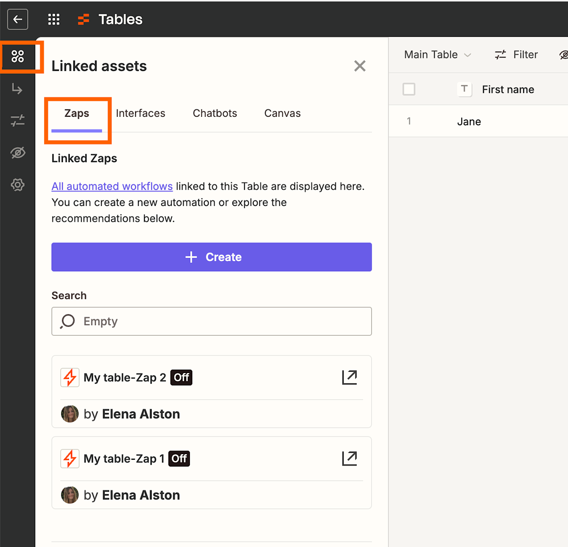Open Linked assets sidebar icon

point(18,56)
